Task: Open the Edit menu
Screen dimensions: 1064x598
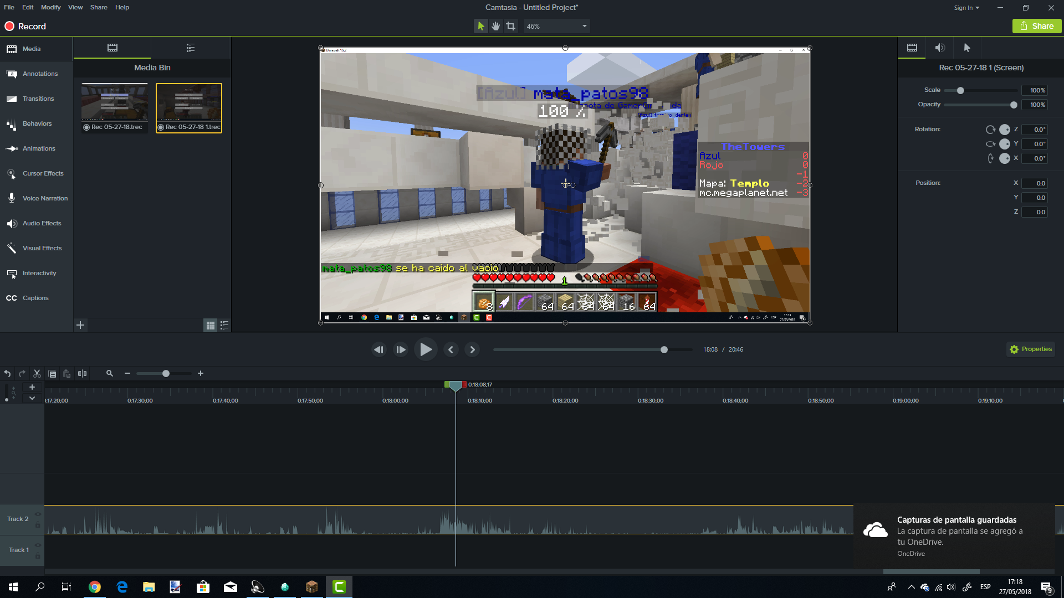Action: coord(28,7)
